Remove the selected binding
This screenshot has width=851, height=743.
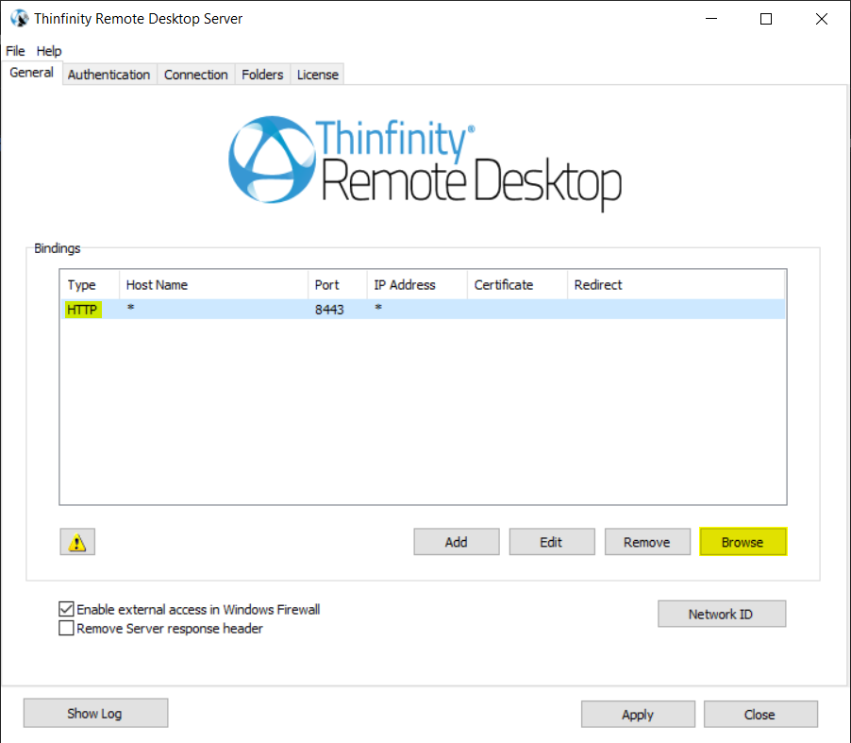[x=647, y=542]
